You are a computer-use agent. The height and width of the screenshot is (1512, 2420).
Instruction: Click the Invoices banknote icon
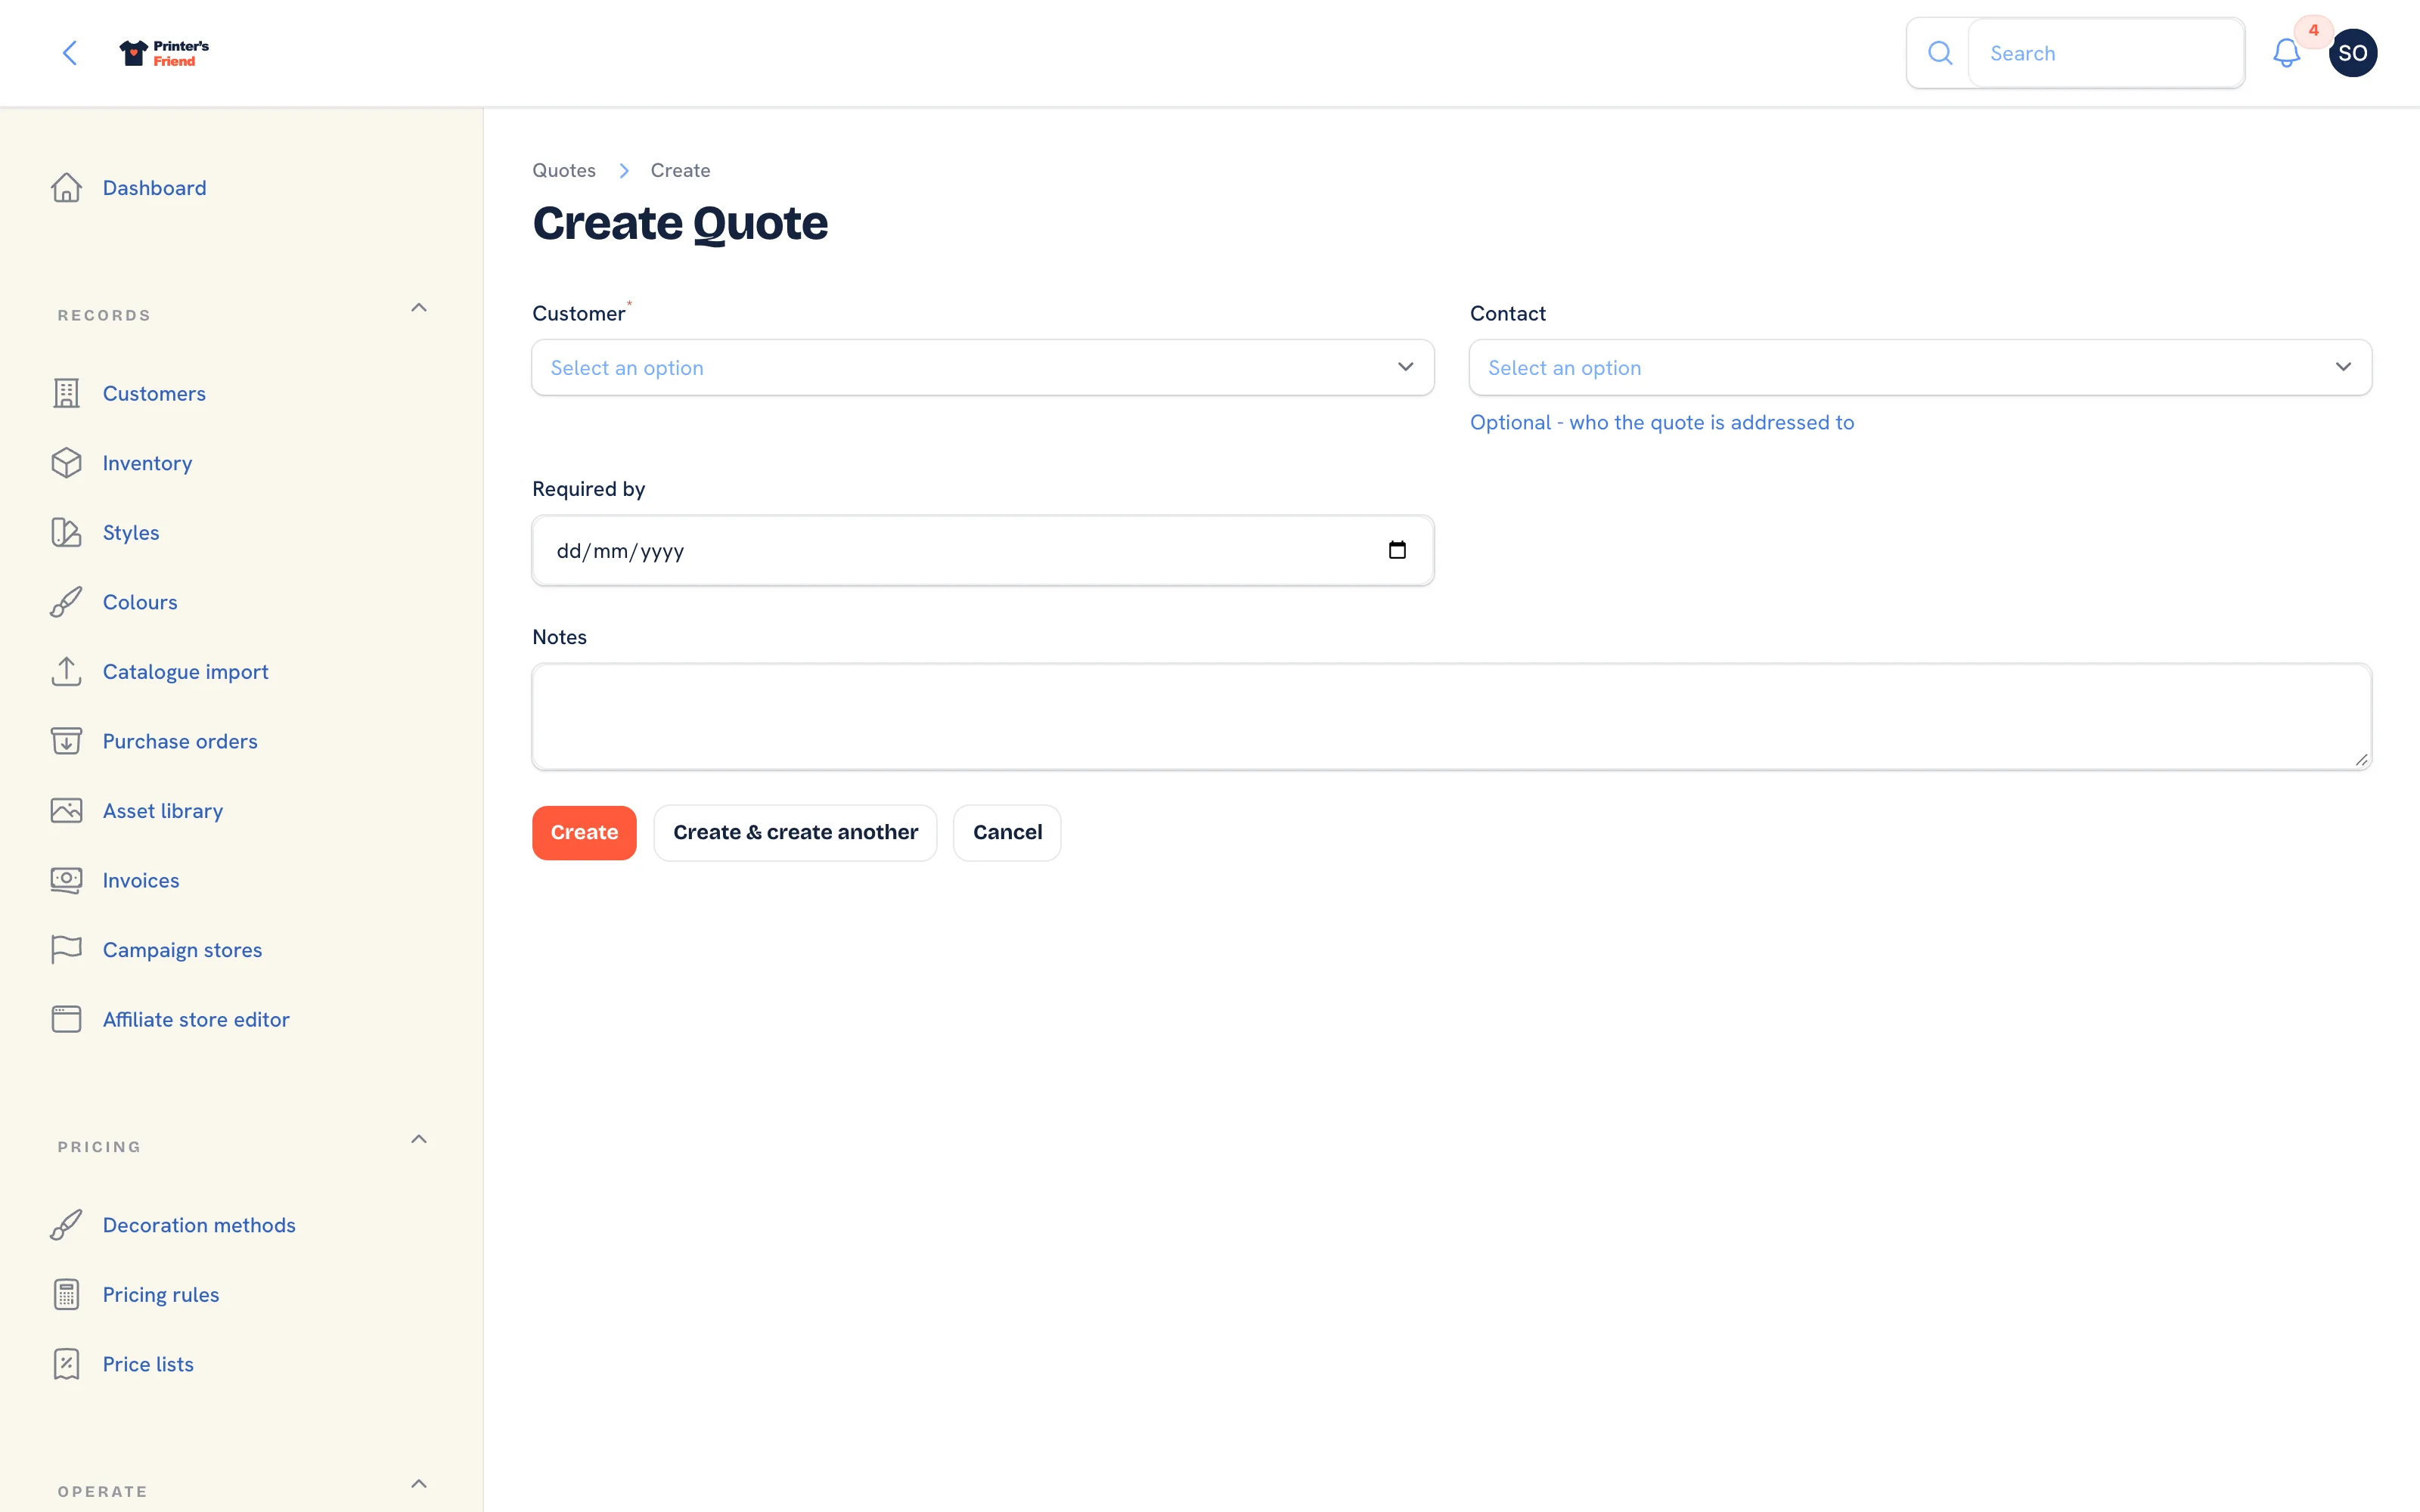67,880
